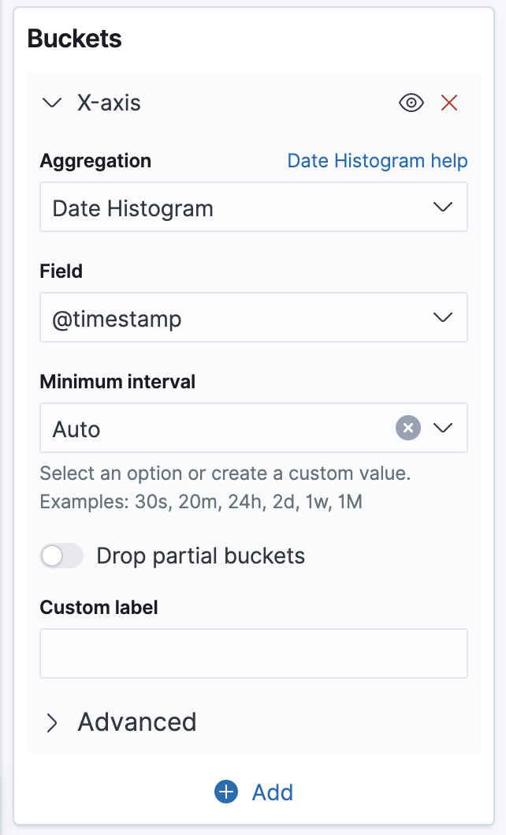
Task: Click the Minimum interval Auto combo box
Action: click(x=213, y=429)
